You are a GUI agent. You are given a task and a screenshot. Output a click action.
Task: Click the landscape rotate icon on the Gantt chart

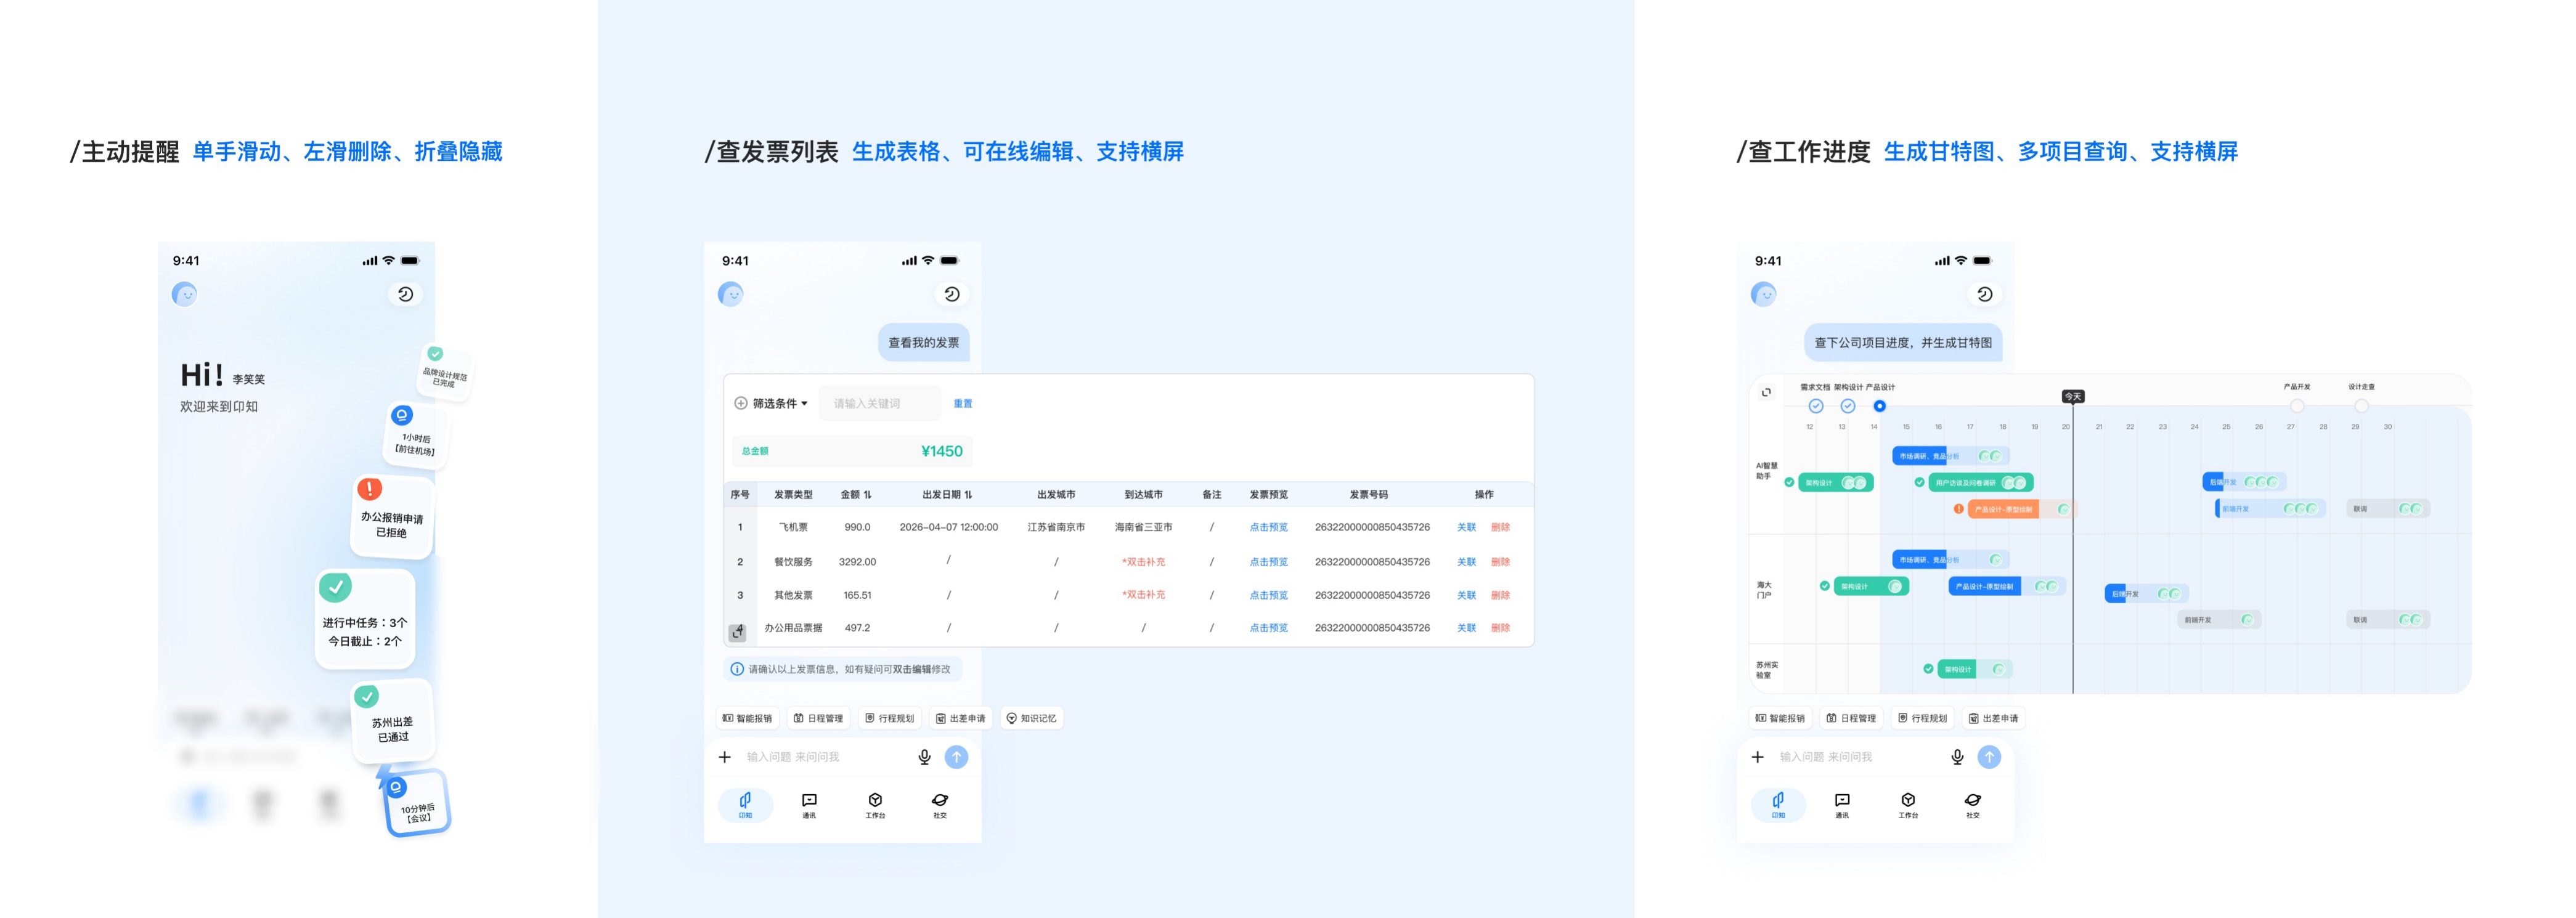coord(1767,392)
